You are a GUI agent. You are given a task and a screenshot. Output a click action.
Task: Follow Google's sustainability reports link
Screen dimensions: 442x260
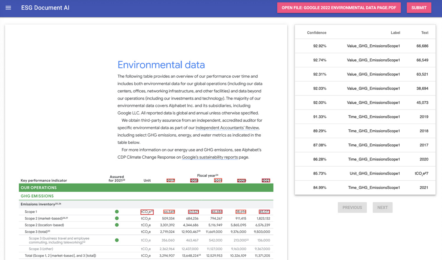click(x=210, y=157)
